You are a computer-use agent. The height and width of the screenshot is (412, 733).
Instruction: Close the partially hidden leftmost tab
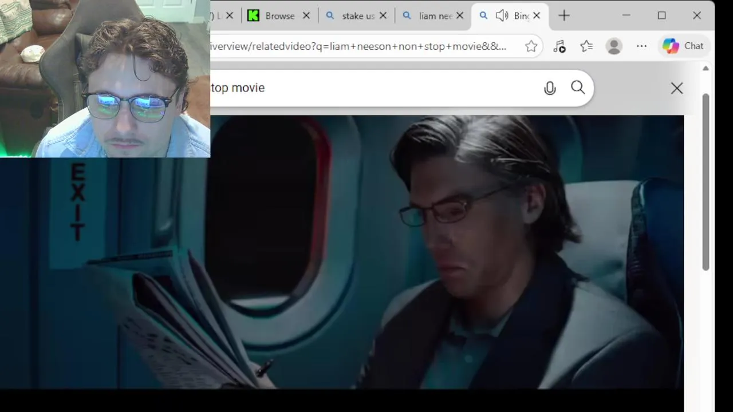pos(230,16)
